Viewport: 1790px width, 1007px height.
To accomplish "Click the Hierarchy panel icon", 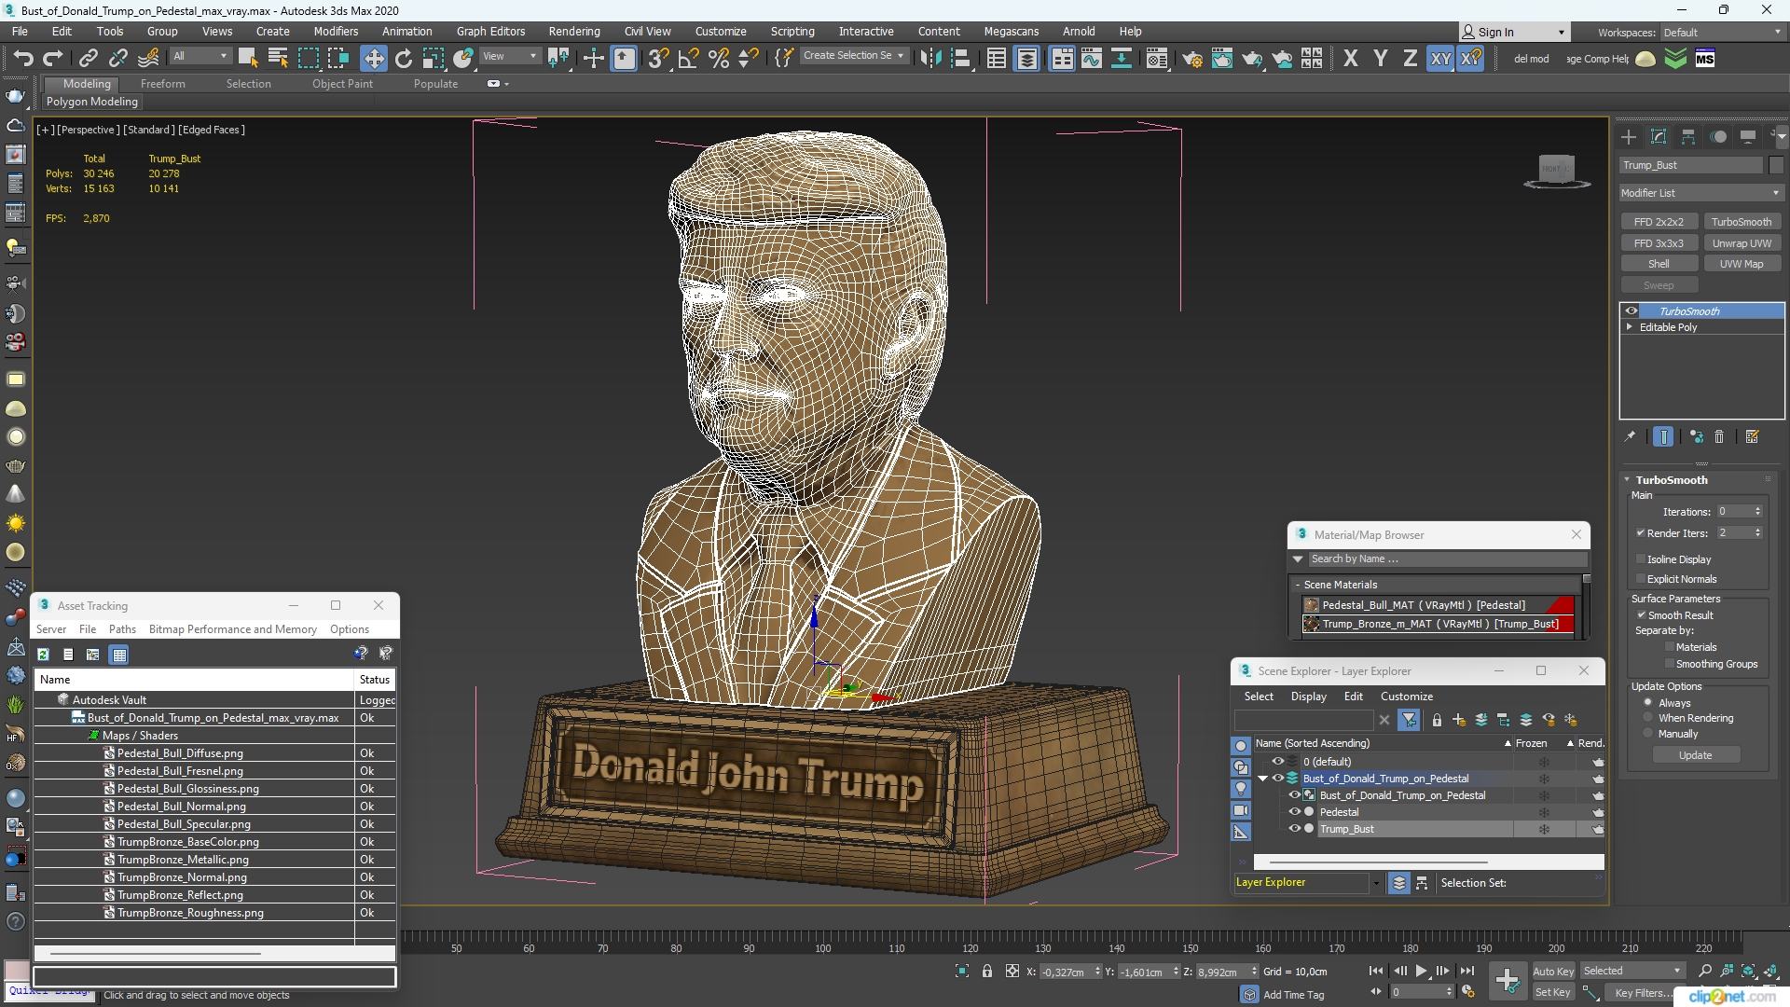I will tap(1688, 137).
